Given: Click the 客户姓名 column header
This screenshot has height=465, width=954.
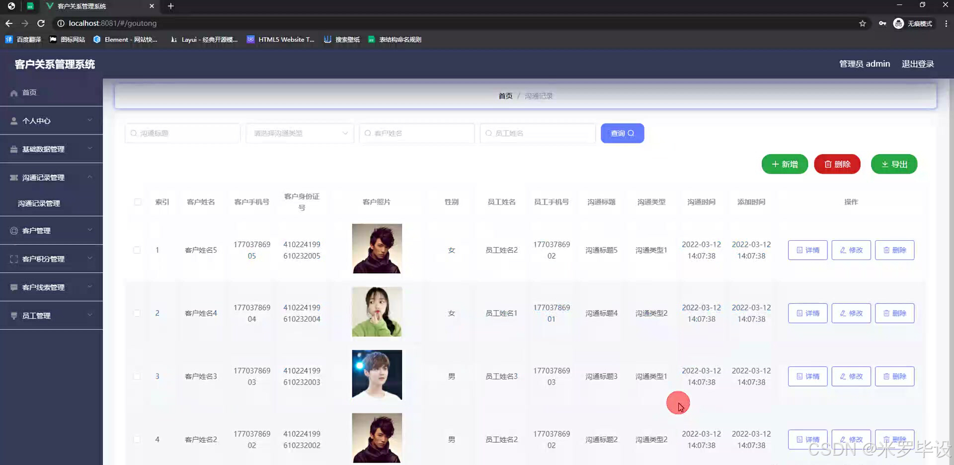Looking at the screenshot, I should pyautogui.click(x=201, y=202).
